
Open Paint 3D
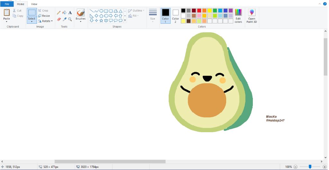[x=252, y=16]
